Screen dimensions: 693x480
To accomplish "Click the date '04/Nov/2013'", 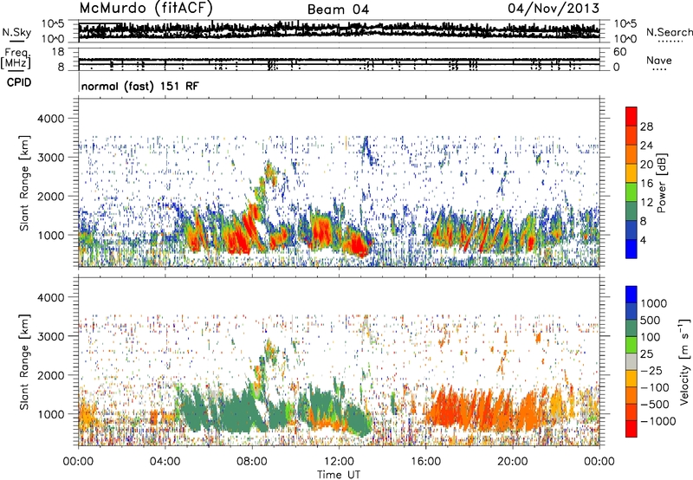I will [x=554, y=8].
